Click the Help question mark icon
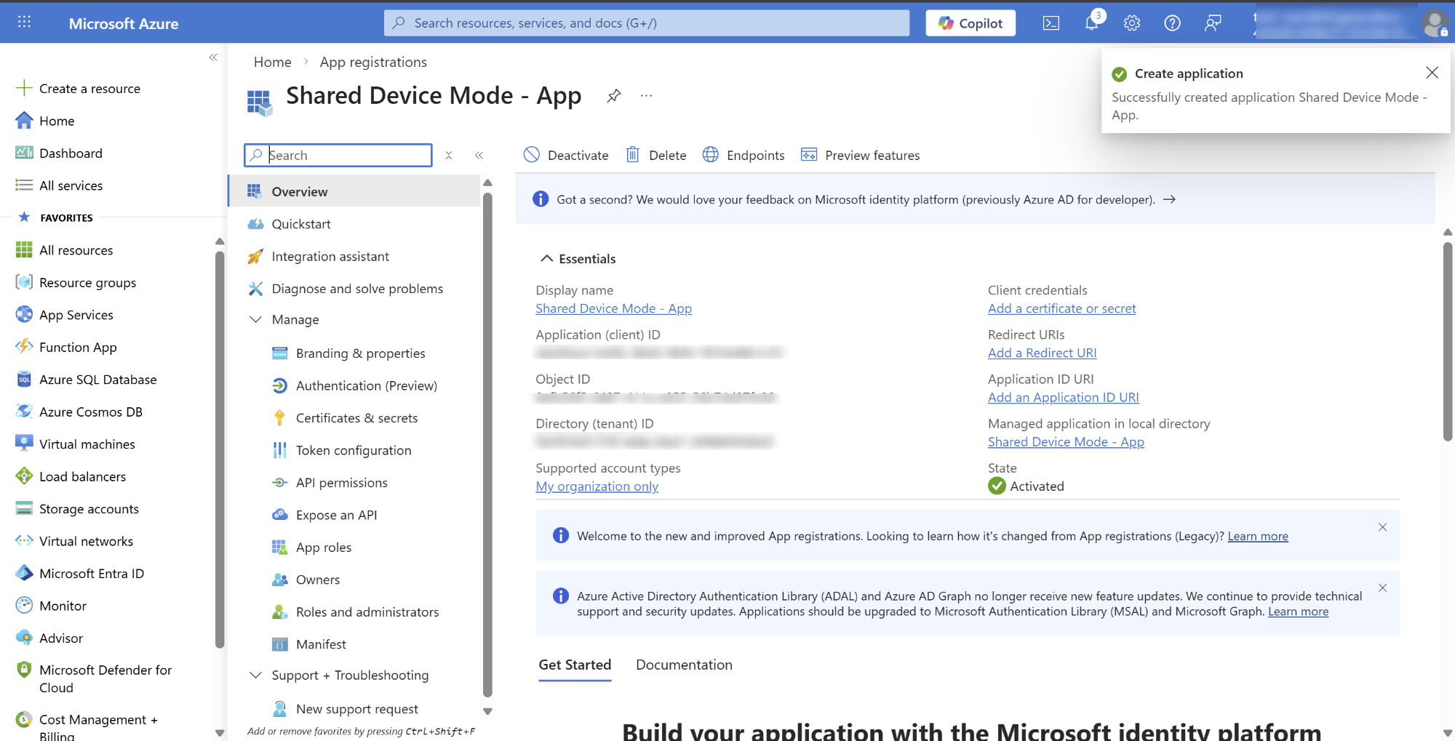Screen dimensions: 1455x741 point(1172,23)
